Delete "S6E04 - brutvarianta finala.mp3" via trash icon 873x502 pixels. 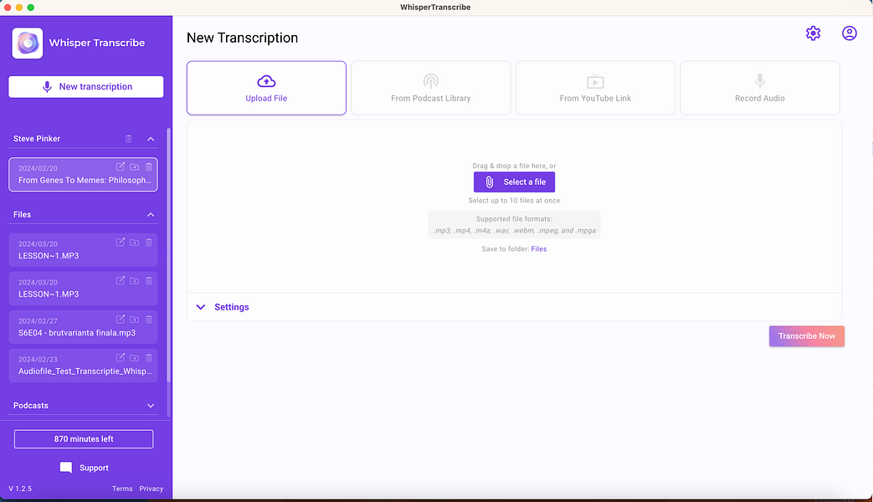point(148,319)
